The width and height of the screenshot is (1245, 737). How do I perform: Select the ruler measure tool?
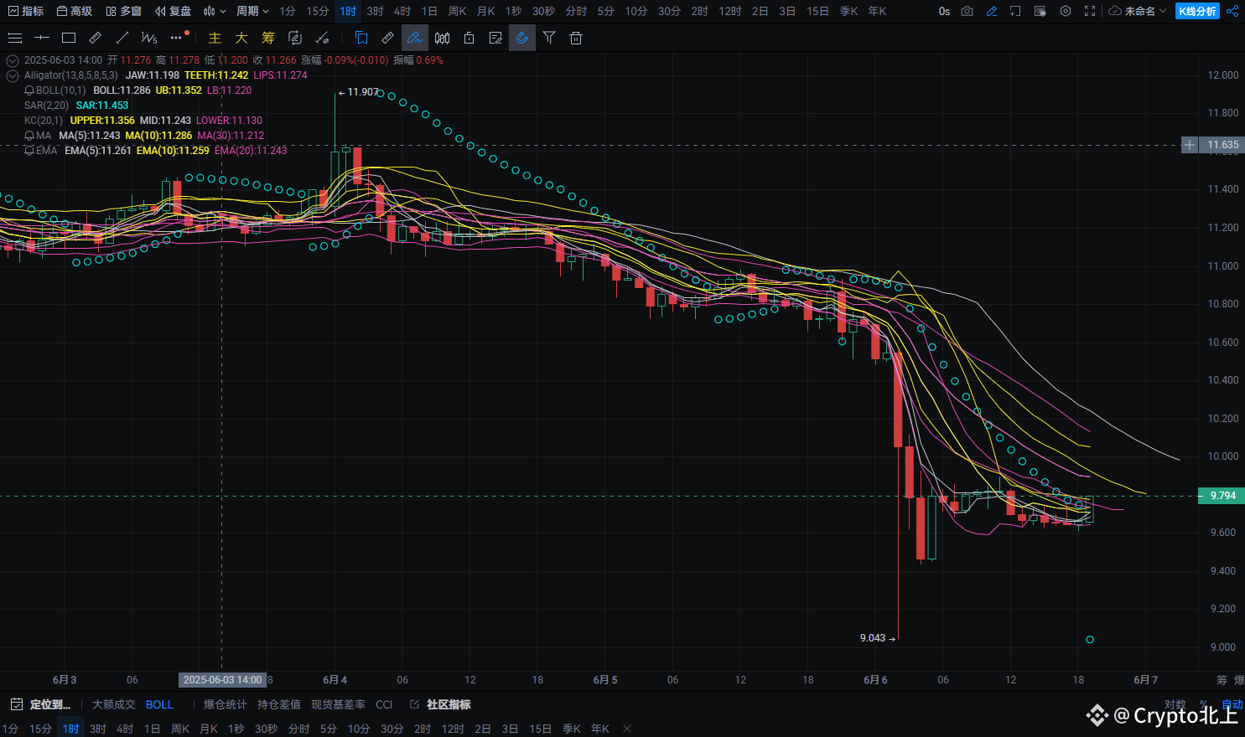click(96, 38)
